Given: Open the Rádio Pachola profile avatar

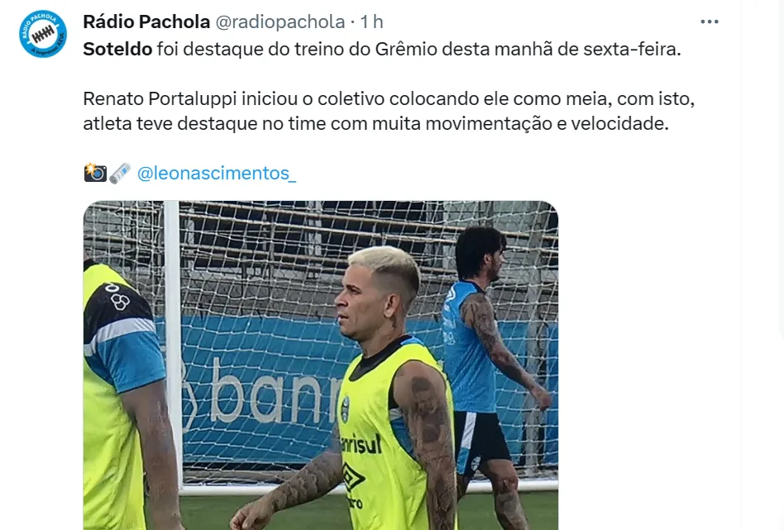Looking at the screenshot, I should click(43, 34).
